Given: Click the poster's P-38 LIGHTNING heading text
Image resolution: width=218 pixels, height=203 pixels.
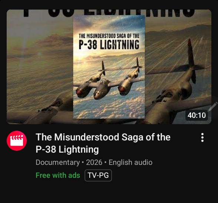Looking at the screenshot, I should pos(109,44).
